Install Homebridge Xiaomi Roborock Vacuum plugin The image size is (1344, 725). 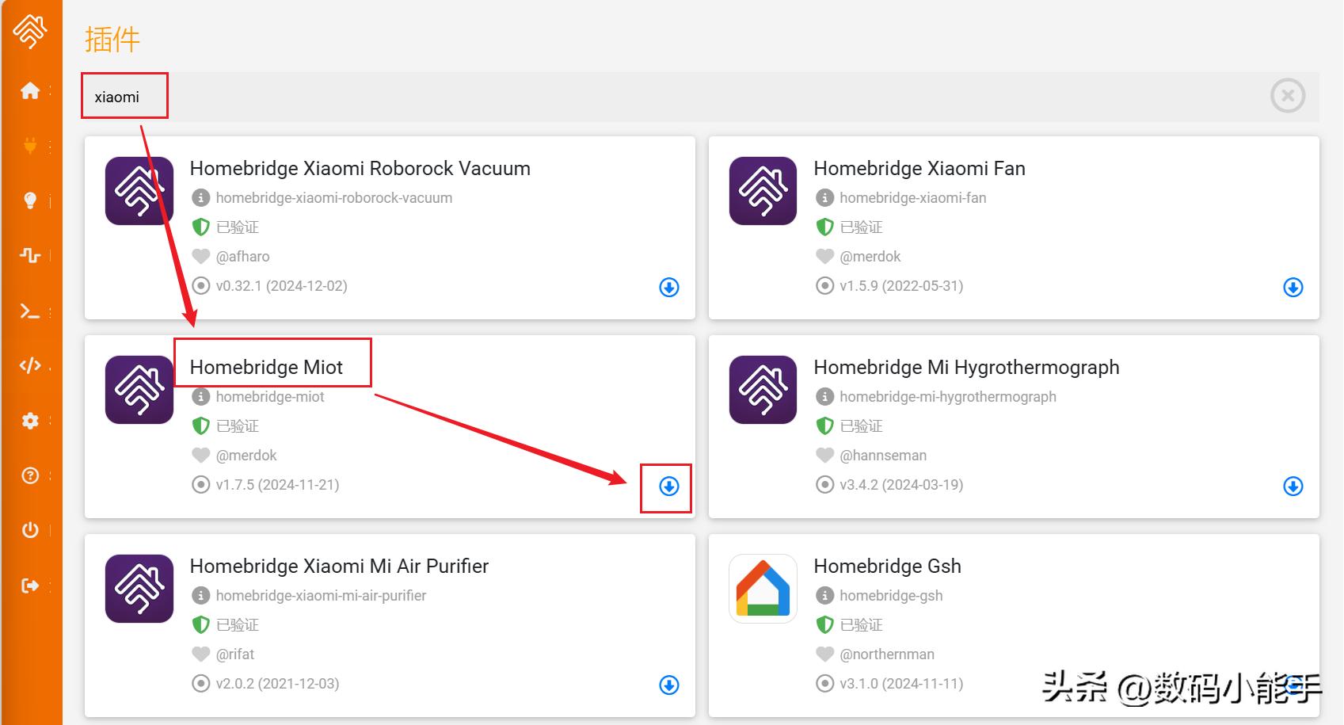(x=669, y=288)
